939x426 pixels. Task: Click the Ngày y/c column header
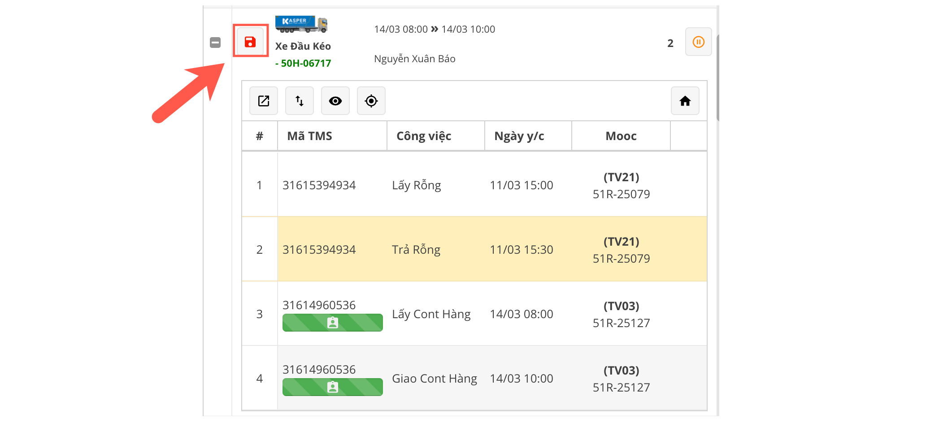click(x=519, y=136)
